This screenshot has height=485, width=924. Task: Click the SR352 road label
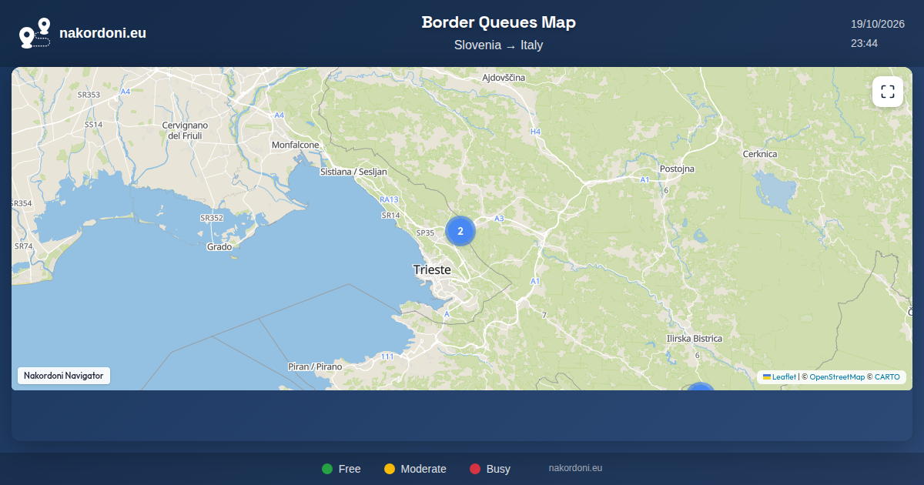[x=211, y=218]
